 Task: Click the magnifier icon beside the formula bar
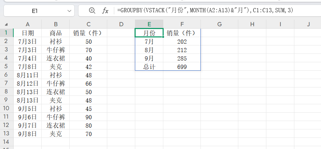[92, 11]
